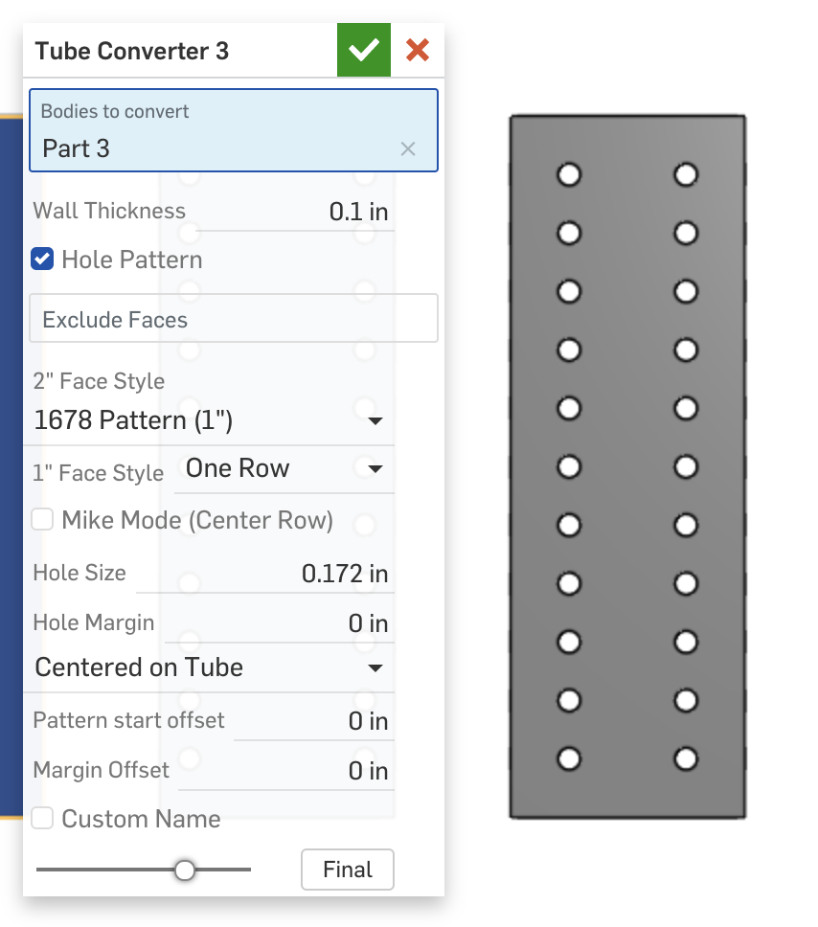Edit the Margin Offset value

[286, 771]
